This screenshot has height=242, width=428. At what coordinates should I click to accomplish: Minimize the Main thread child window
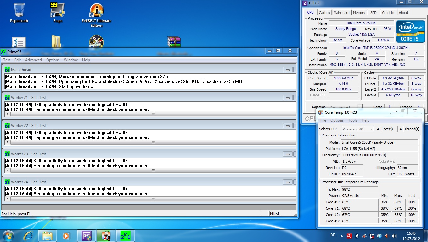pos(287,70)
